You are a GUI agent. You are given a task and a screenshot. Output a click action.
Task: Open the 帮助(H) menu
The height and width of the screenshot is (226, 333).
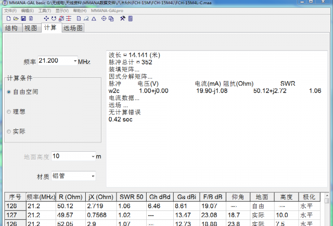(80, 10)
